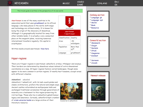Go to Caujyn in the Conworld section

94,46
